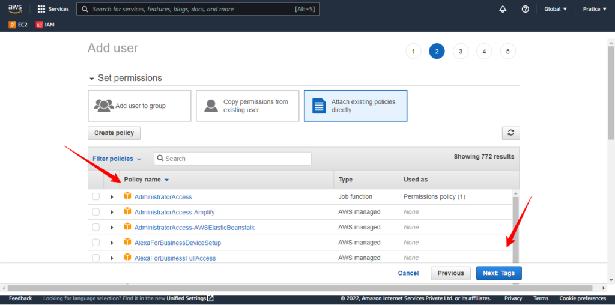The height and width of the screenshot is (305, 615).
Task: Open the Services grid menu
Action: coord(53,9)
